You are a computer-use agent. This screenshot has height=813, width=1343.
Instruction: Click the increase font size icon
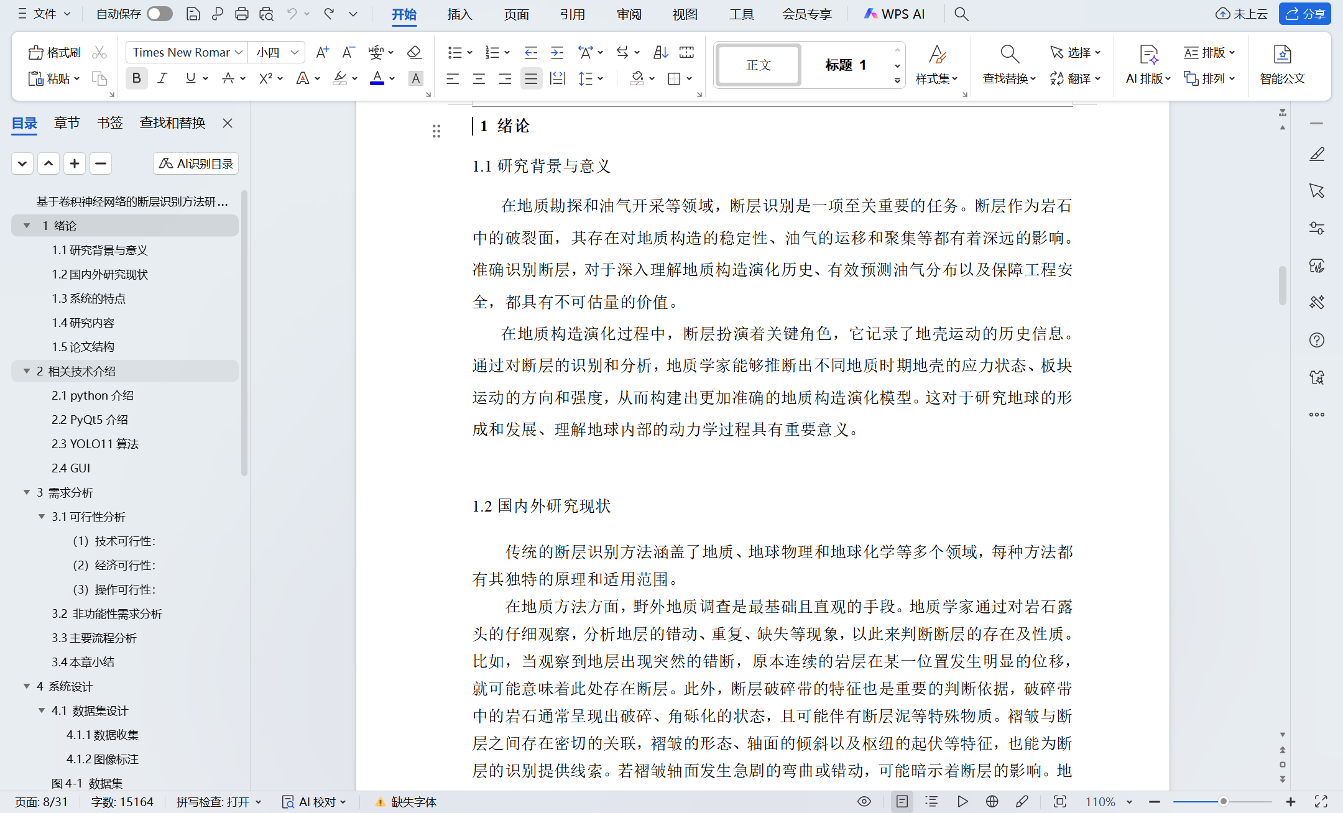tap(322, 53)
